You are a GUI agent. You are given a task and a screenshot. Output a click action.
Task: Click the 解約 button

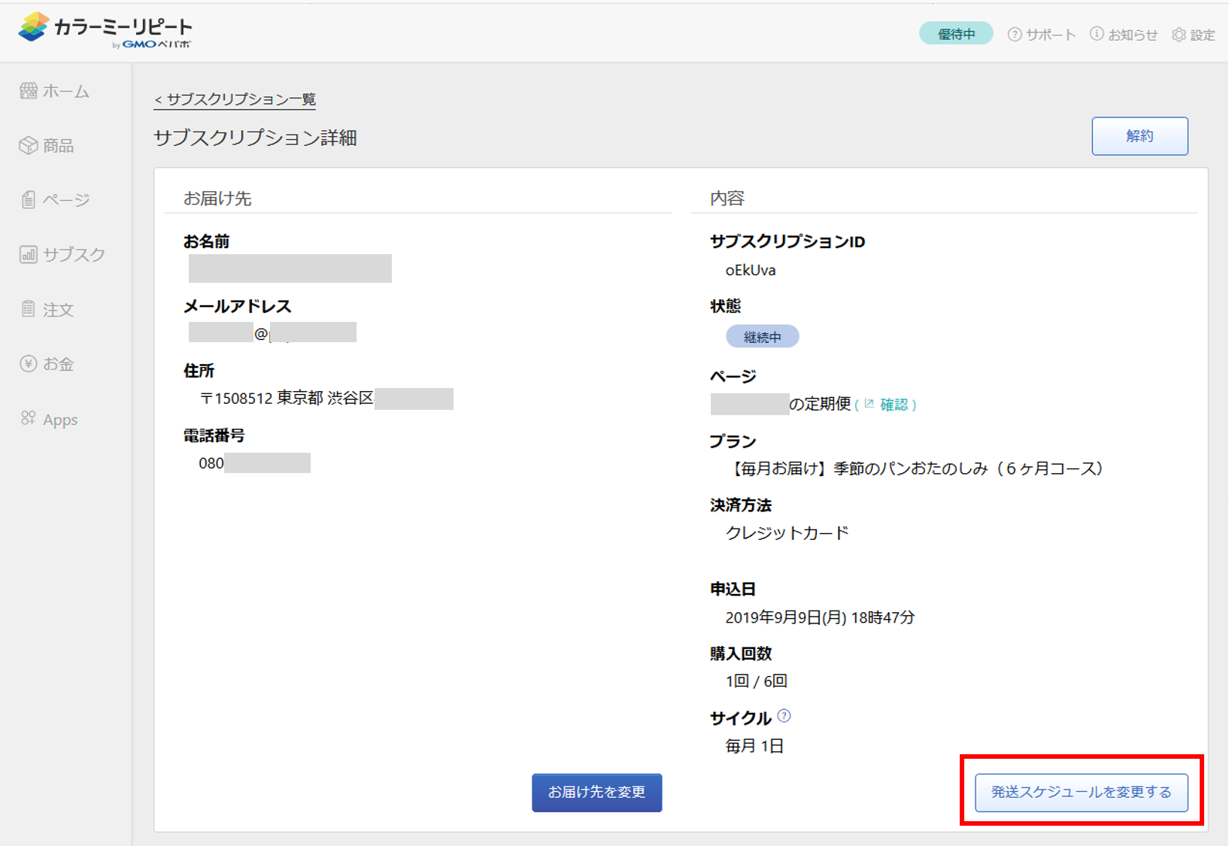[1139, 136]
